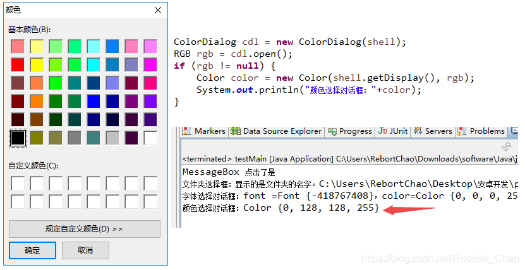Image resolution: width=525 pixels, height=270 pixels.
Task: Click output "Color {0, 128, 128, 255}"
Action: [x=311, y=208]
